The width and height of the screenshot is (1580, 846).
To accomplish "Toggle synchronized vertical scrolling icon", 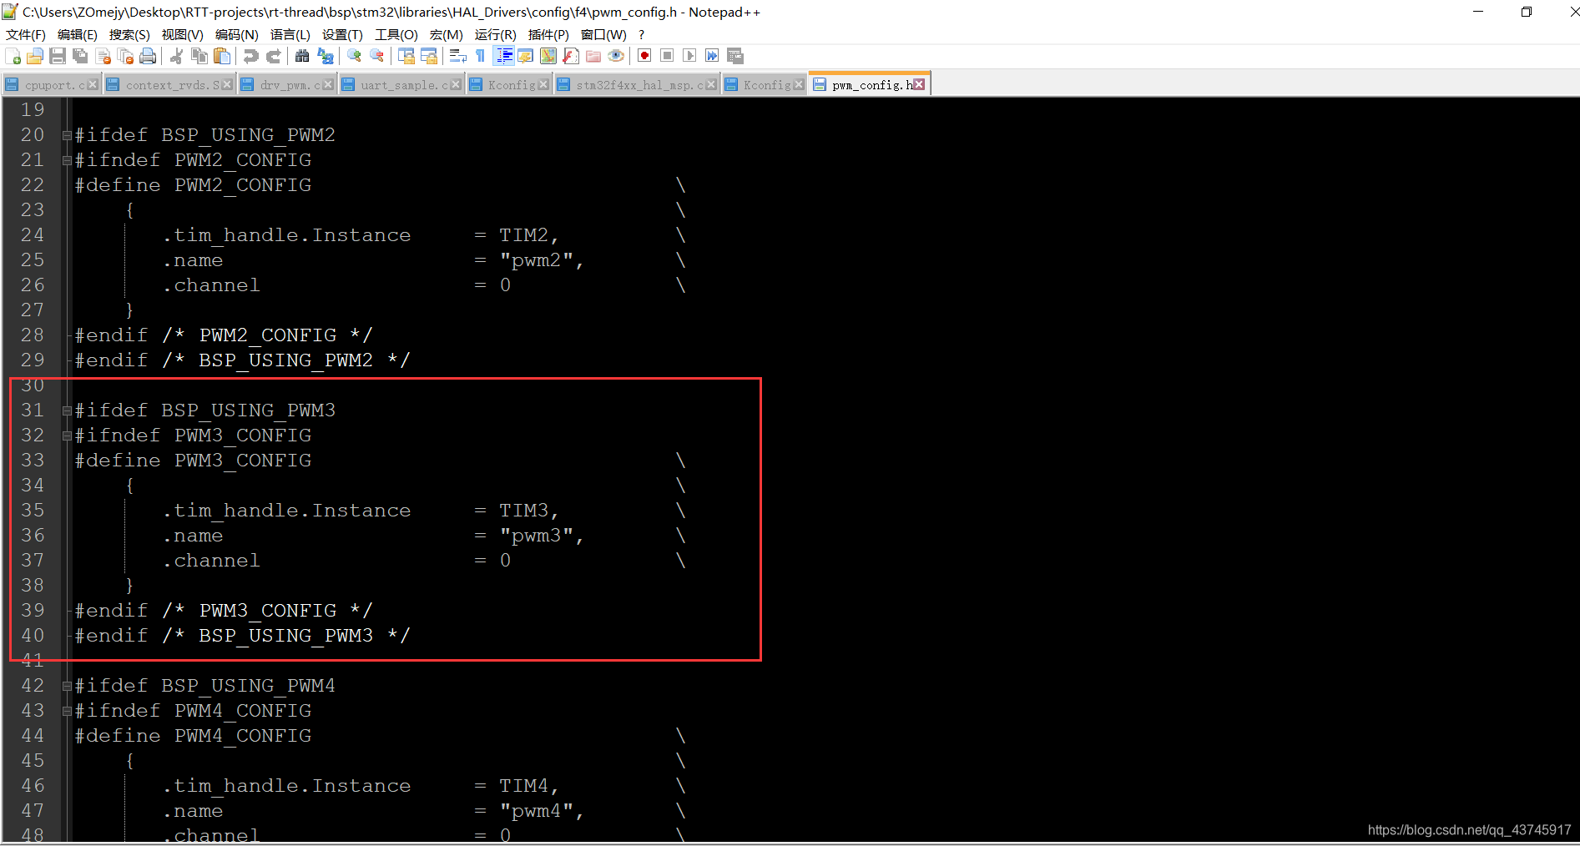I will 406,56.
